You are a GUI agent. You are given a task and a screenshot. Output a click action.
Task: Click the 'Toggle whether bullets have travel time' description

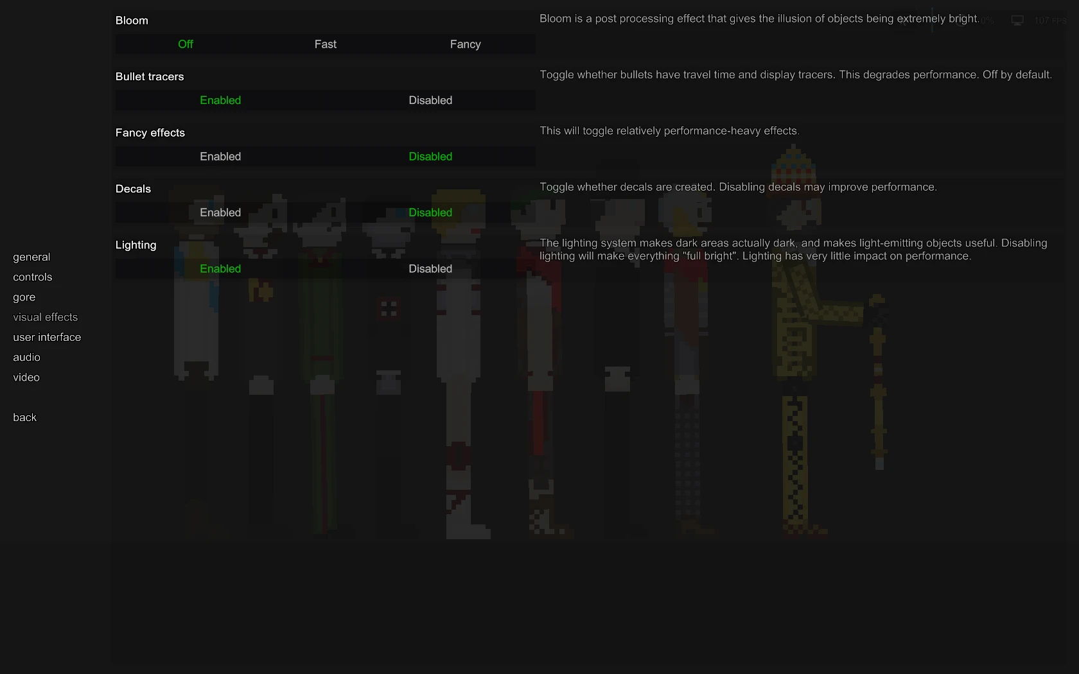[796, 74]
